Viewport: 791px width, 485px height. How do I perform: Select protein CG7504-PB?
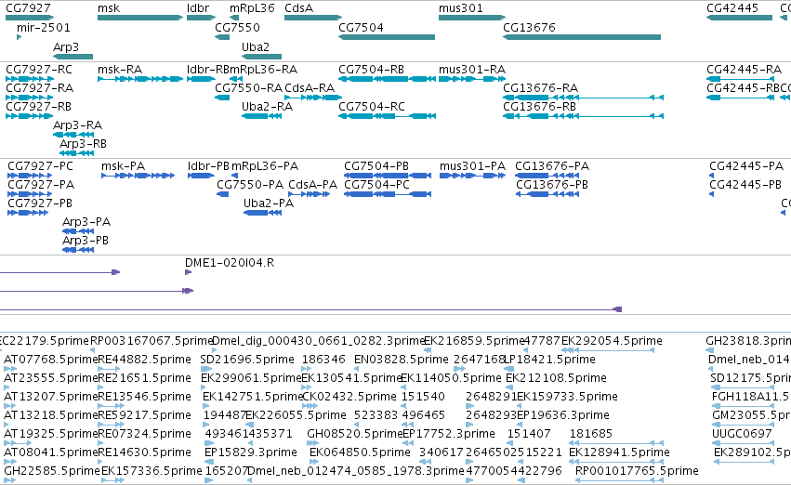coord(376,166)
